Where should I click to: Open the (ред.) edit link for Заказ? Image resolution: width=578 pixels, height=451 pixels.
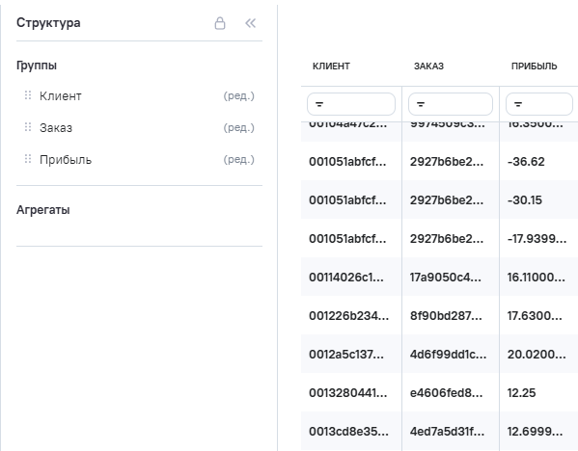[x=239, y=127]
